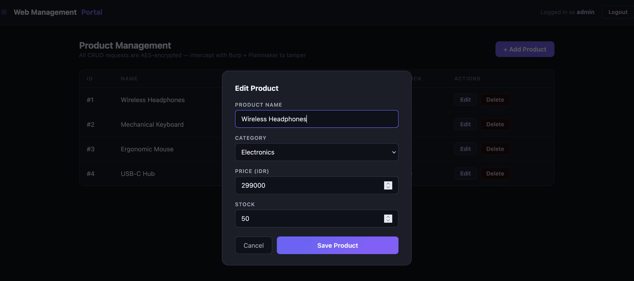Open the Category dropdown
Screen dimensions: 634x281
[316, 152]
